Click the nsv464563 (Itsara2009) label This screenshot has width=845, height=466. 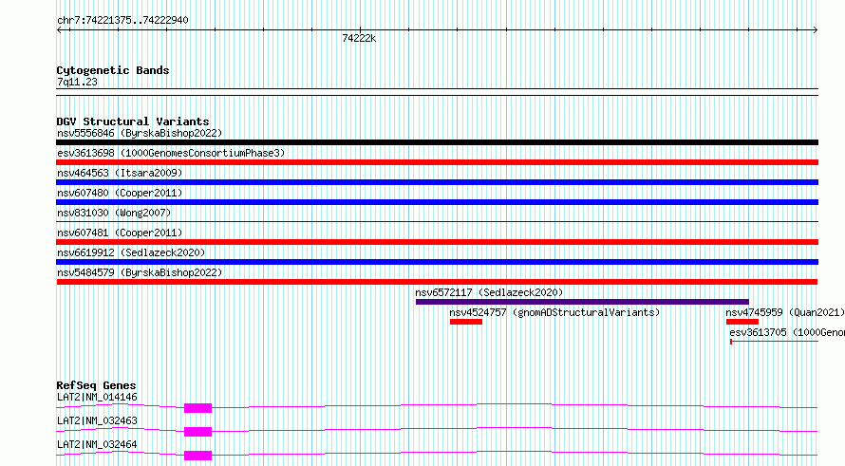point(120,173)
